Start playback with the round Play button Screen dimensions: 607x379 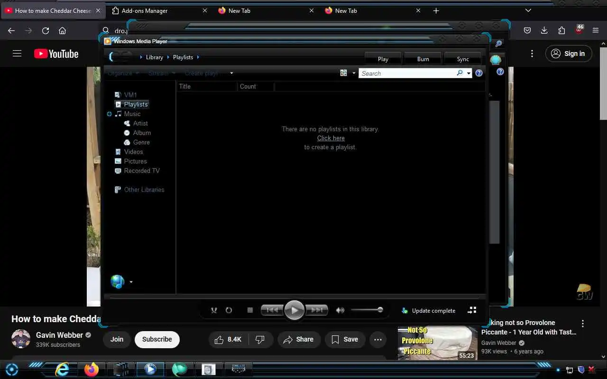point(294,310)
